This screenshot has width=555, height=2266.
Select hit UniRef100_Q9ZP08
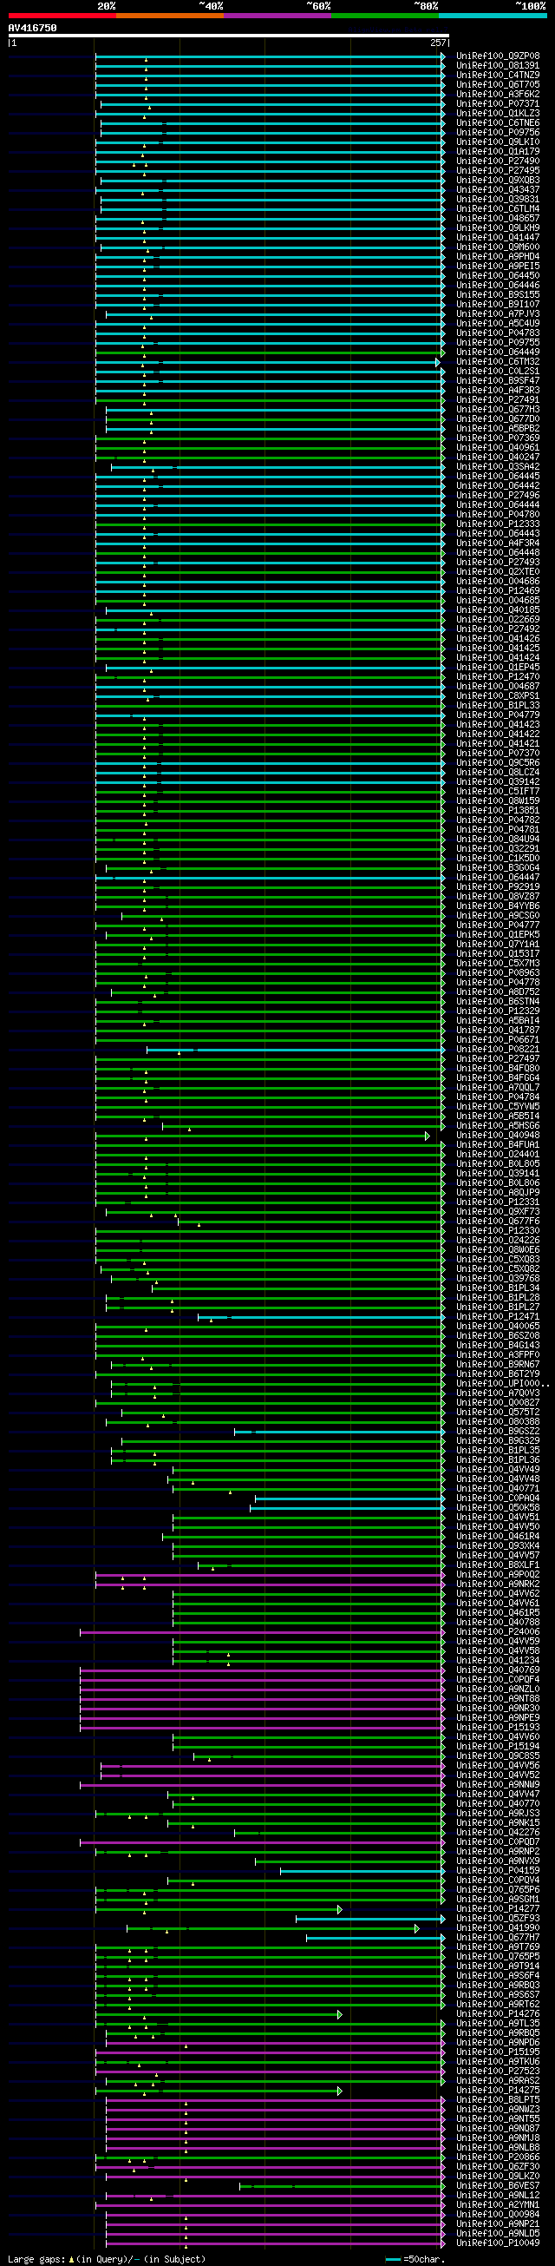click(498, 56)
